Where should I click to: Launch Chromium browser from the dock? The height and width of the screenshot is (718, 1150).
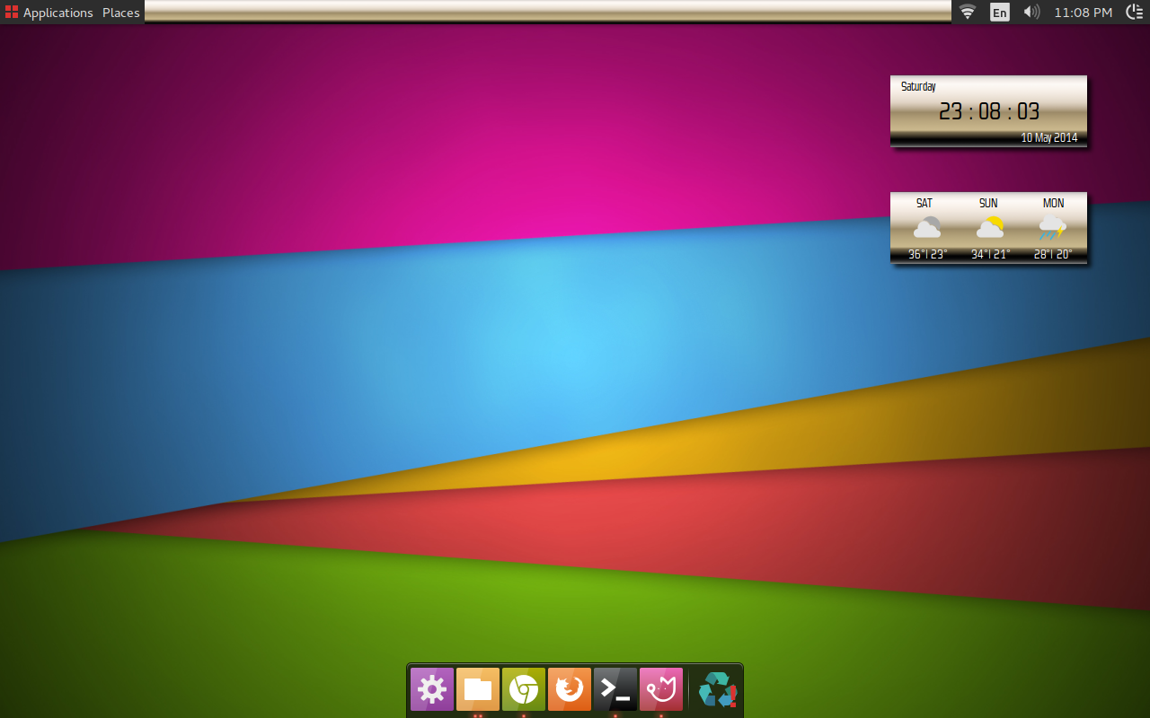coord(524,689)
